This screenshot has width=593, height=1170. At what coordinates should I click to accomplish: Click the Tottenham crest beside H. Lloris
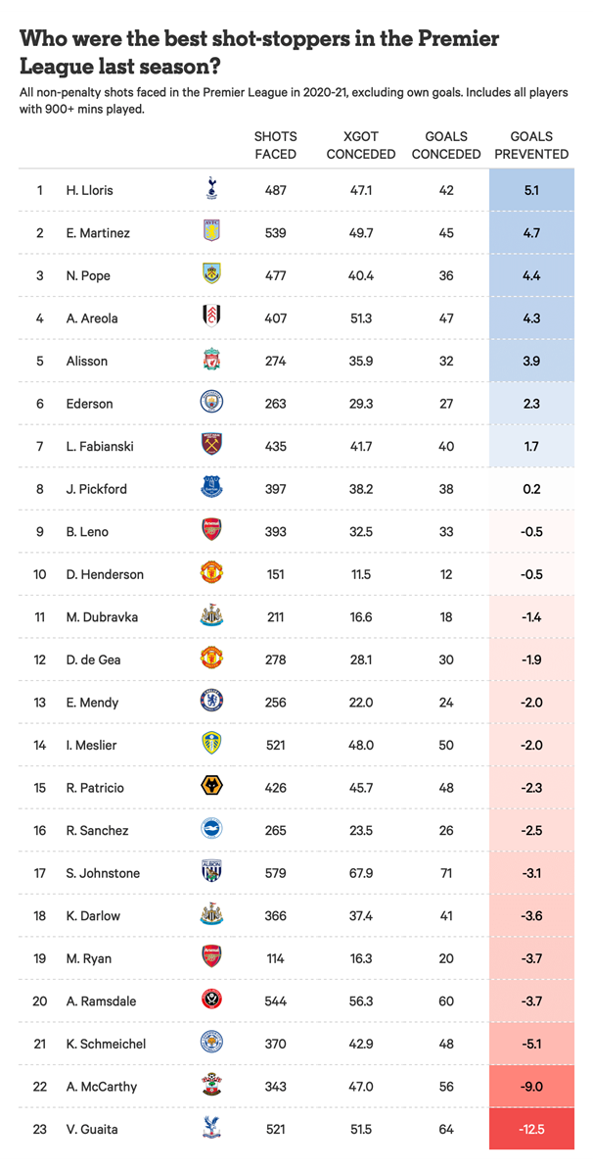tap(211, 190)
